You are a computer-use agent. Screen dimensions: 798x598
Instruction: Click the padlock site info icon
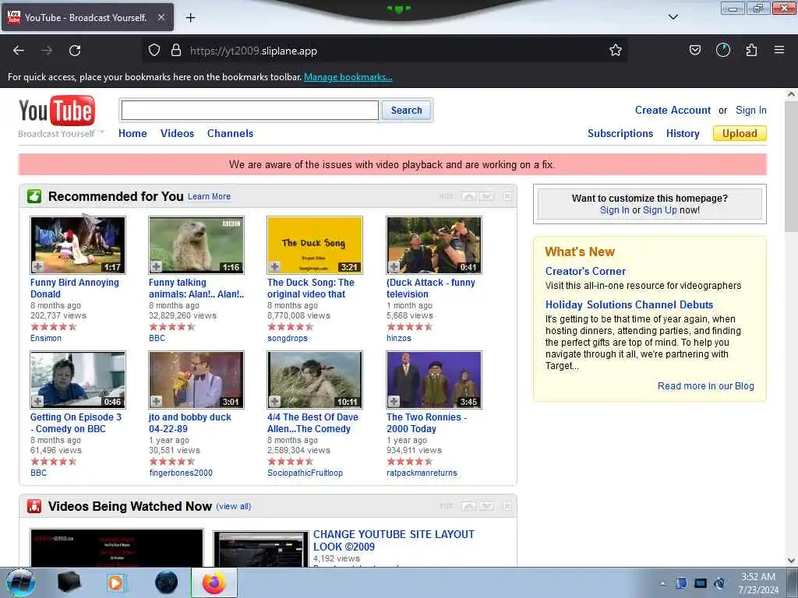pyautogui.click(x=175, y=50)
